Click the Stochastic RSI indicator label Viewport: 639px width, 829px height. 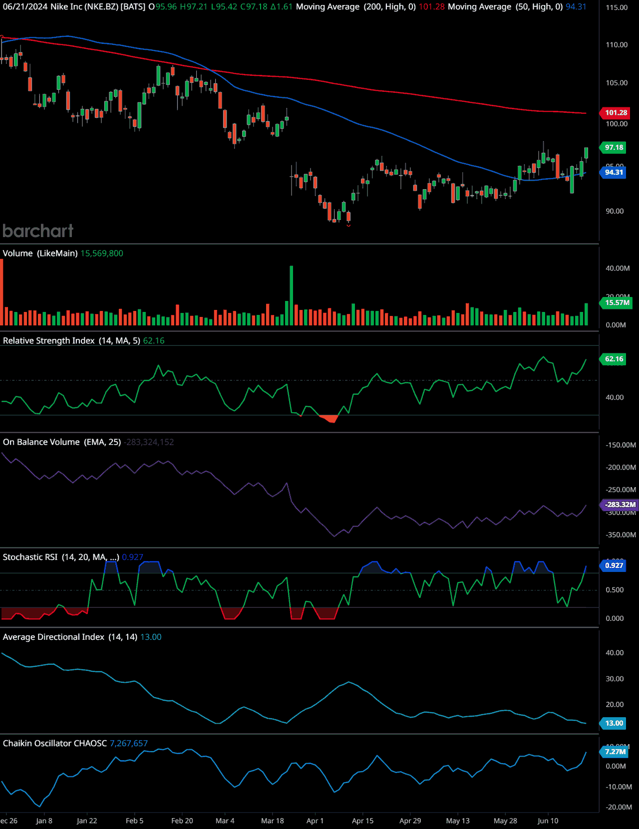pyautogui.click(x=61, y=557)
